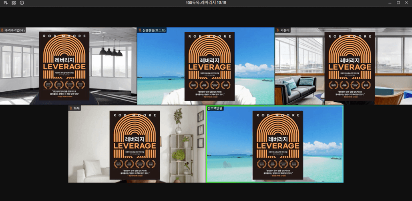Close the meeting window

tap(406, 3)
